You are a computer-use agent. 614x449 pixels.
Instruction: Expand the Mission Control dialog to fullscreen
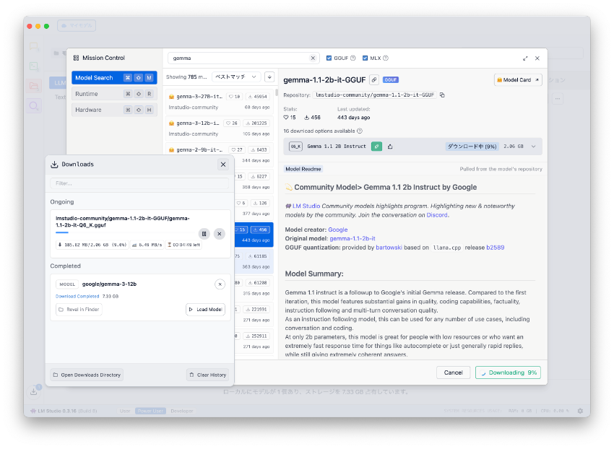pos(525,58)
